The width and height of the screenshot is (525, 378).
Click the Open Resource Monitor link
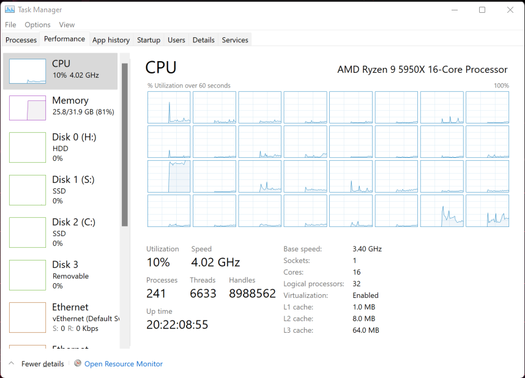click(123, 364)
